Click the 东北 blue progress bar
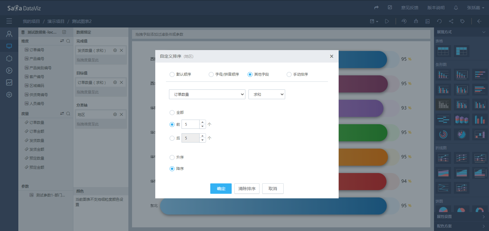 click(273, 206)
